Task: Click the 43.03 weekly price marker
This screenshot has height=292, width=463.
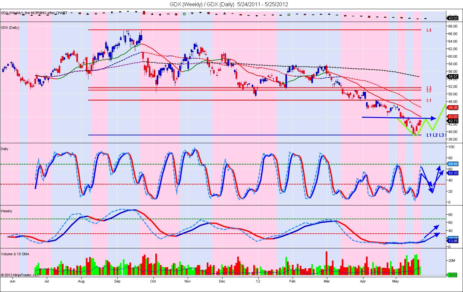Action: coord(452,19)
